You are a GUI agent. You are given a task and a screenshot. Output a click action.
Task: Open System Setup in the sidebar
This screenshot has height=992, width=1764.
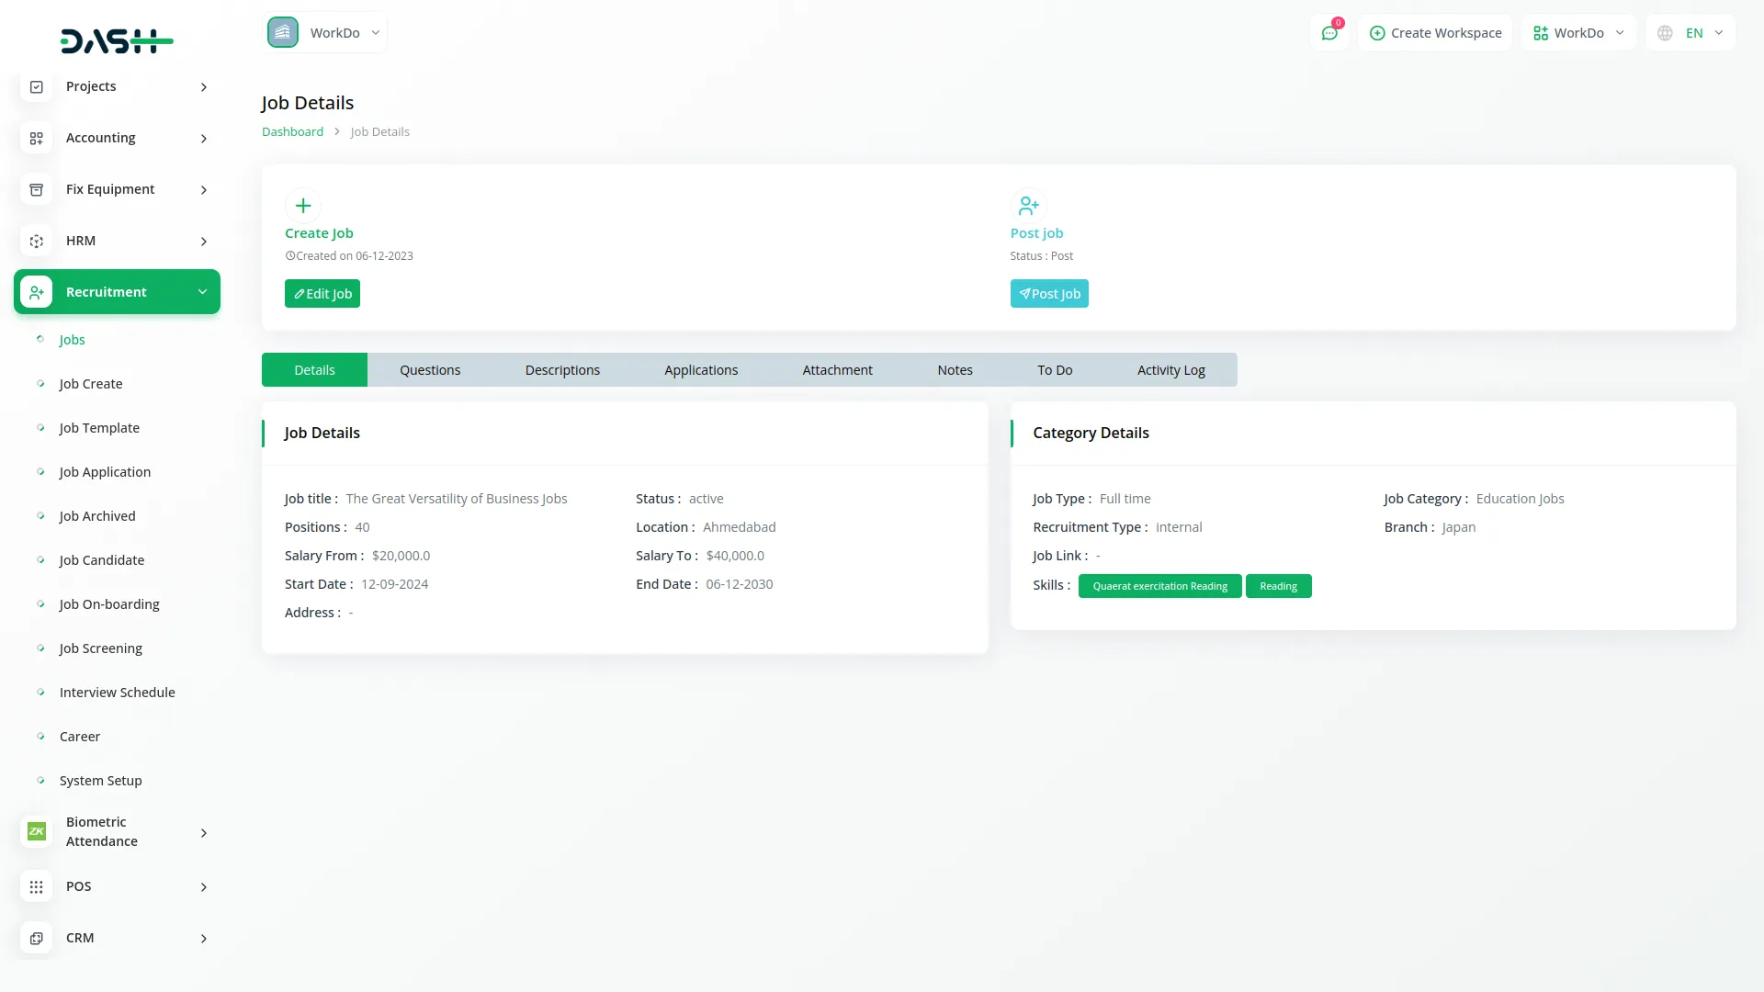pyautogui.click(x=101, y=781)
